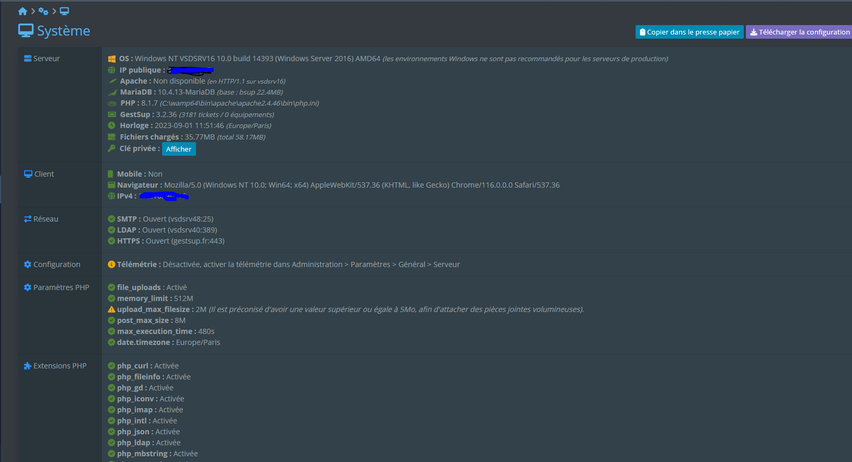Open the administration gears breadcrumb icon
This screenshot has width=852, height=462.
click(x=43, y=11)
